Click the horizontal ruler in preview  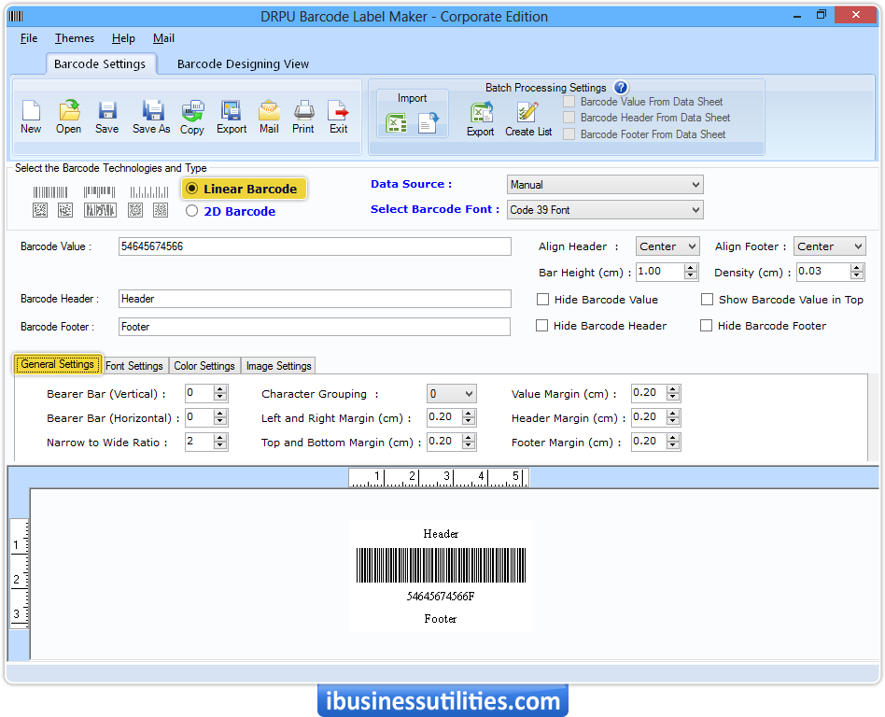click(439, 477)
